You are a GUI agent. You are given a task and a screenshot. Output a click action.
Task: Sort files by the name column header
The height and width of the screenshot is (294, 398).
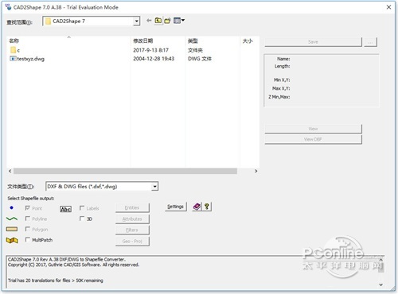[x=68, y=41]
